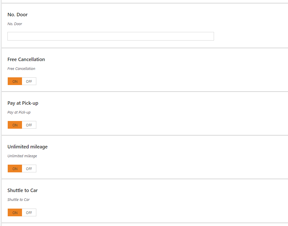The width and height of the screenshot is (288, 226).
Task: Click the italic Shuttle to Car description
Action: (x=18, y=199)
